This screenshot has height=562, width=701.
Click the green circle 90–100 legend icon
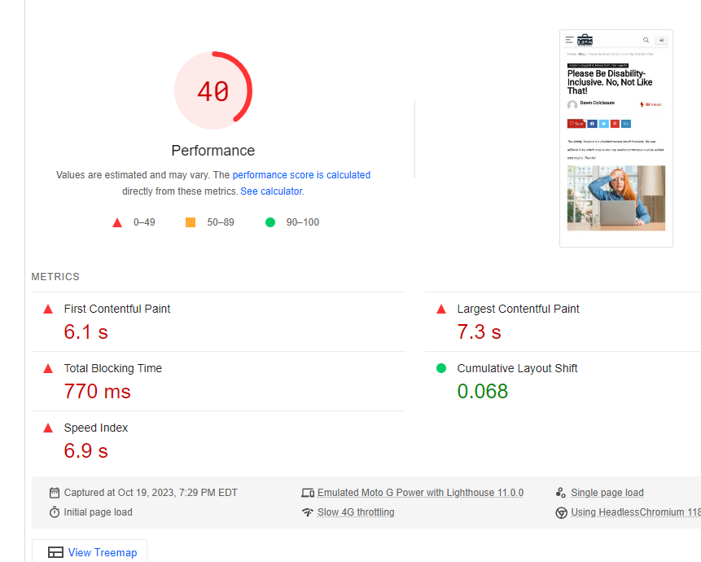(270, 222)
